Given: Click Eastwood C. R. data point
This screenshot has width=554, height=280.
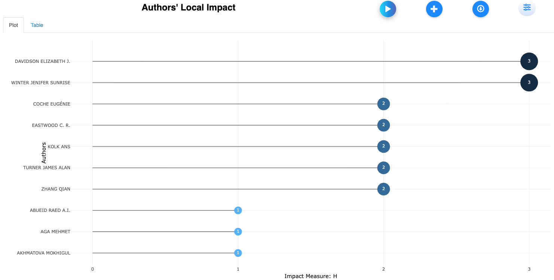Looking at the screenshot, I should 383,125.
